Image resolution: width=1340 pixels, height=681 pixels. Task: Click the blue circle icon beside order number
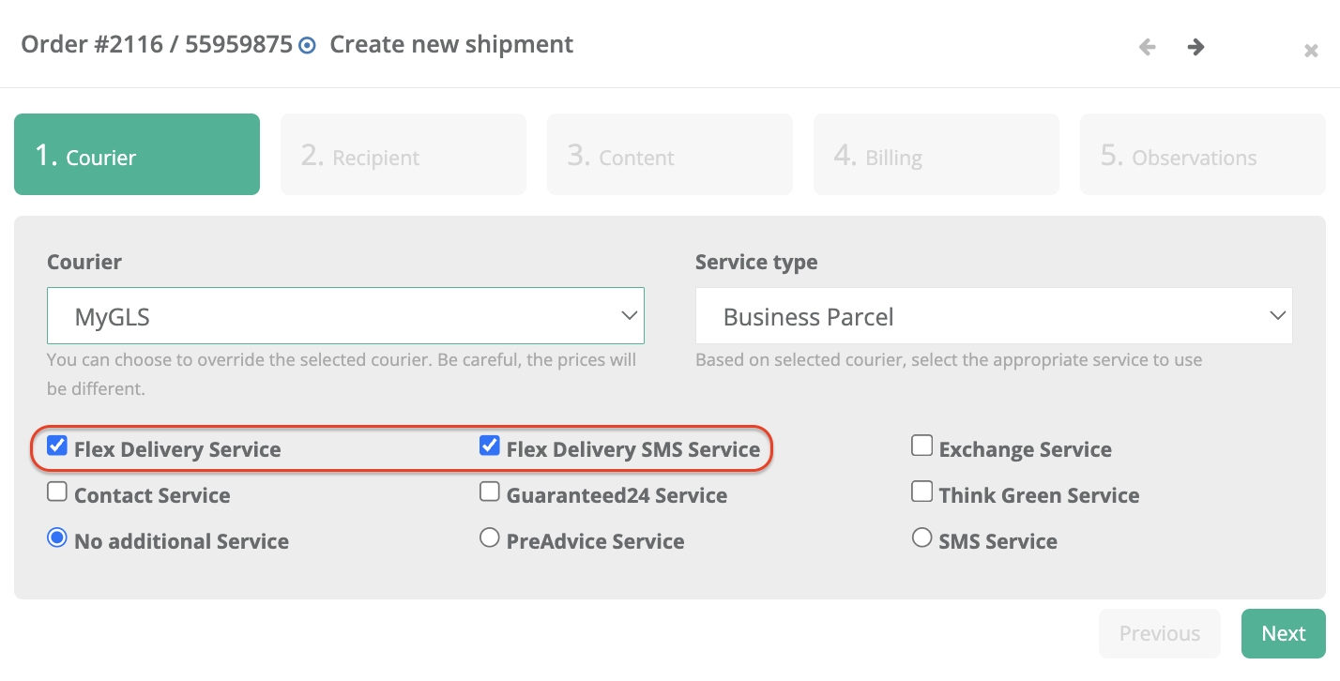[x=307, y=45]
